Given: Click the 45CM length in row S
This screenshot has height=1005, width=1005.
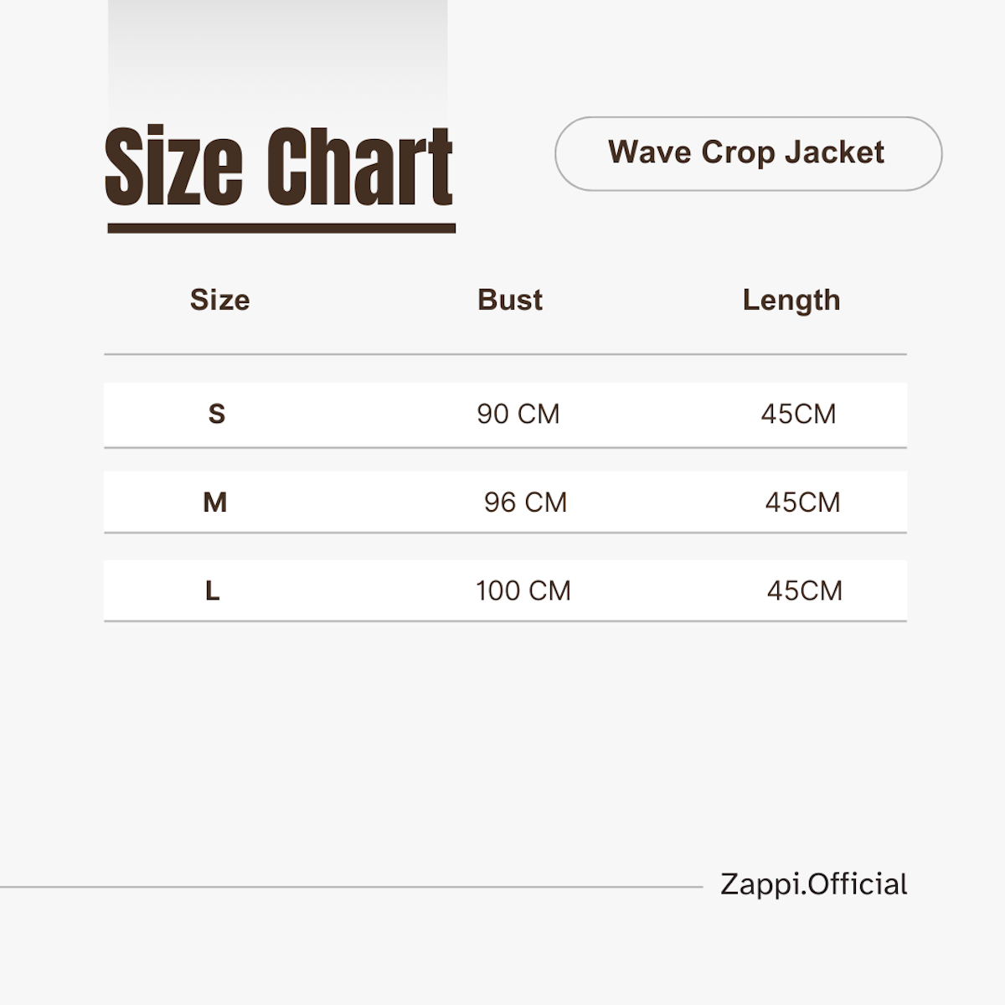Looking at the screenshot, I should [798, 414].
